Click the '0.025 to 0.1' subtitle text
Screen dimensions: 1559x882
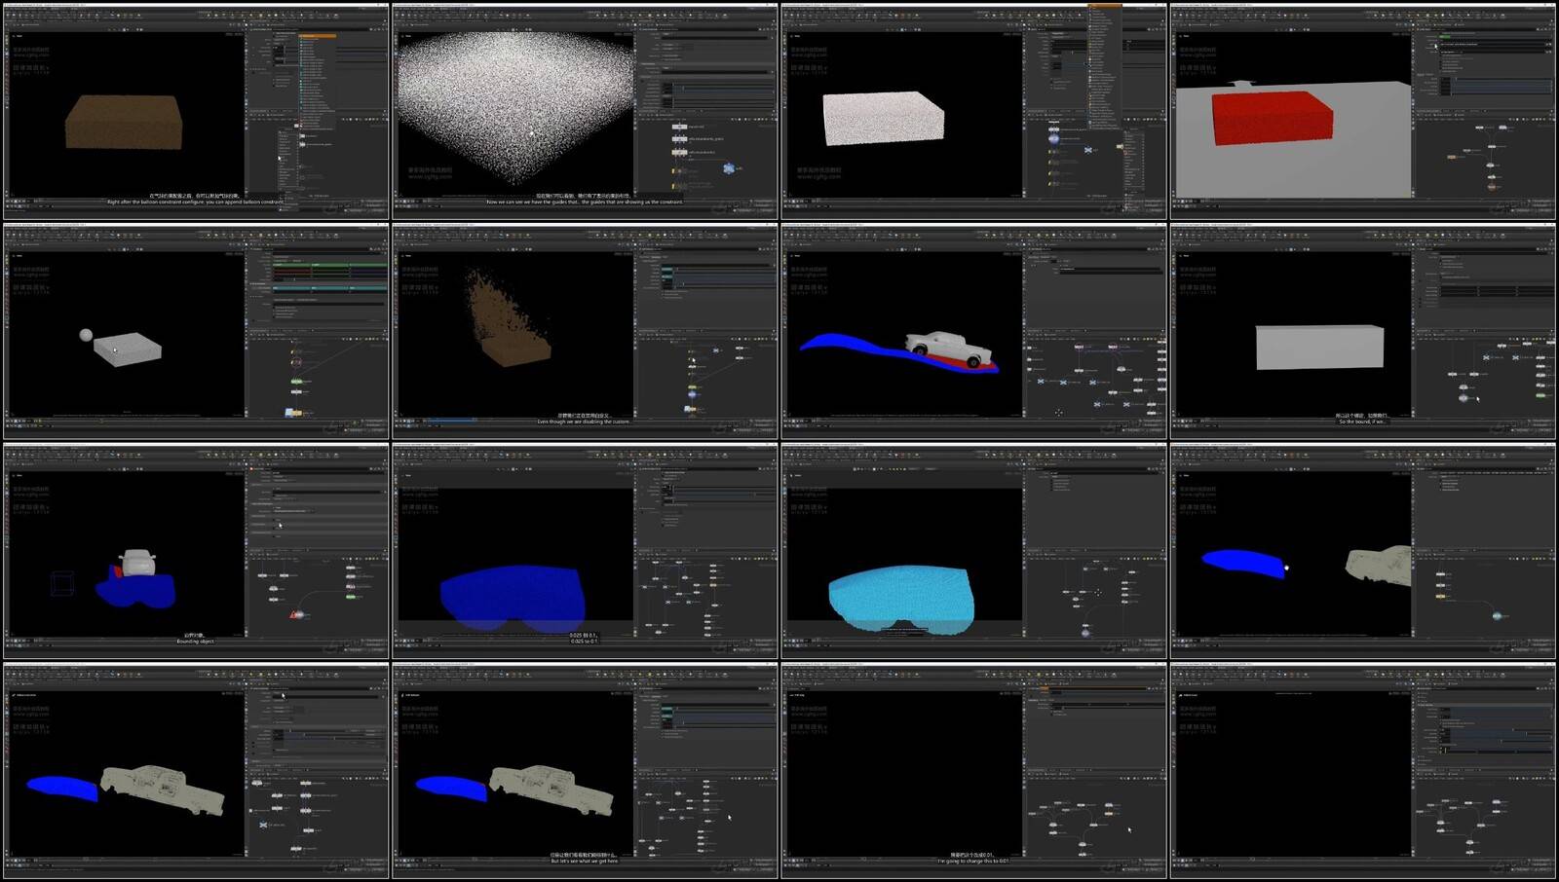tap(584, 642)
